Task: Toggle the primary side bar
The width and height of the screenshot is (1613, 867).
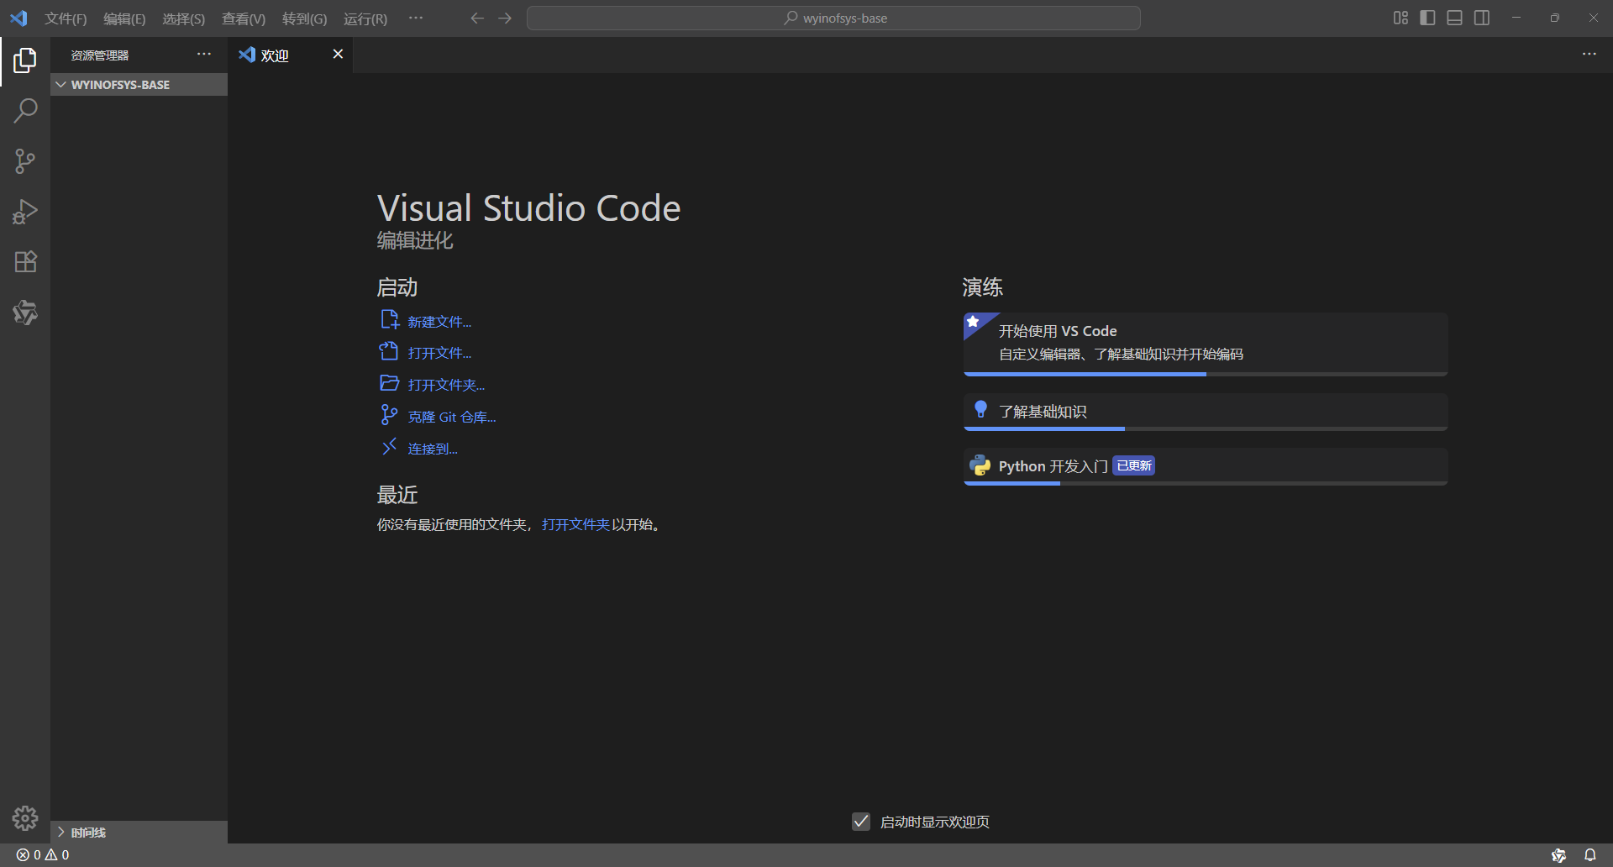Action: 1427,18
